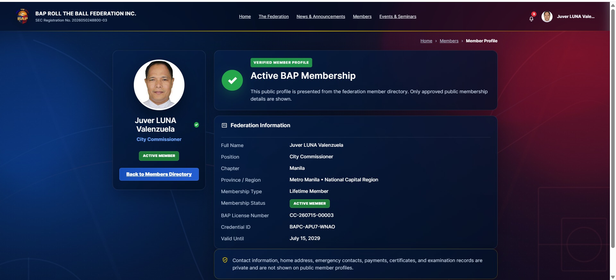Click the Members breadcrumb link
This screenshot has height=280, width=616.
coord(449,41)
